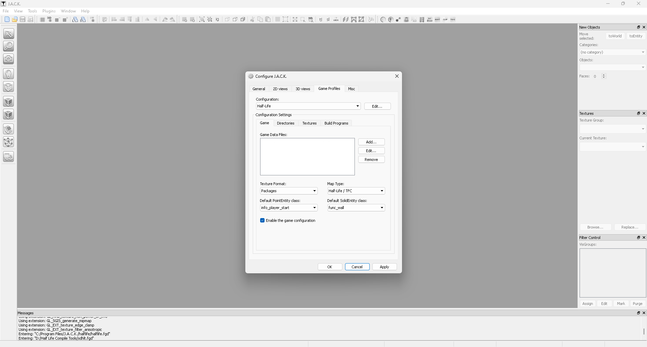Select the Clipping tool
The width and height of the screenshot is (647, 347).
tap(8, 129)
